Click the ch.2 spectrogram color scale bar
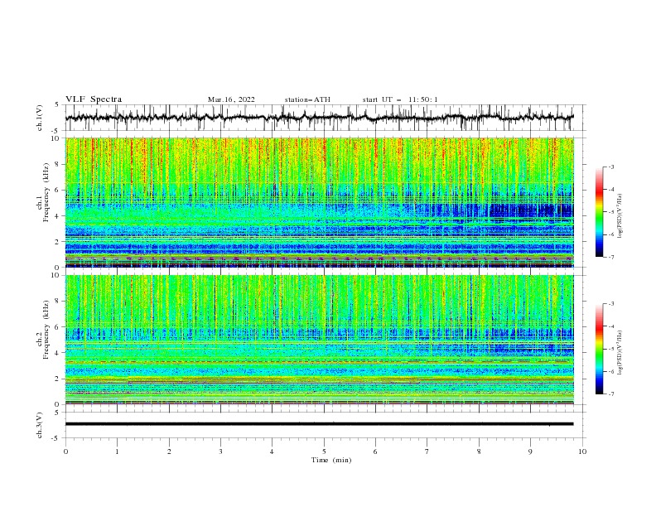 (x=599, y=349)
